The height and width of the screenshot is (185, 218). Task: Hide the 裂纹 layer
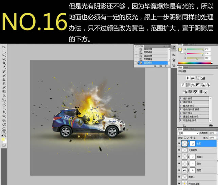click(x=179, y=163)
